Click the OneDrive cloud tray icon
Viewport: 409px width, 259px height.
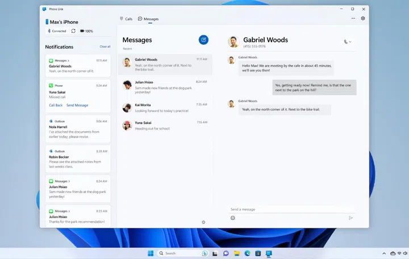[x=393, y=253]
